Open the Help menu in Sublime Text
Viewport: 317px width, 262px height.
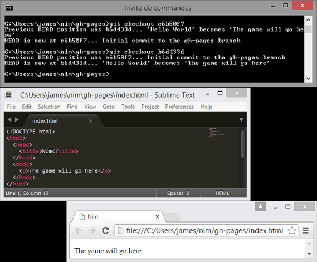pos(206,107)
